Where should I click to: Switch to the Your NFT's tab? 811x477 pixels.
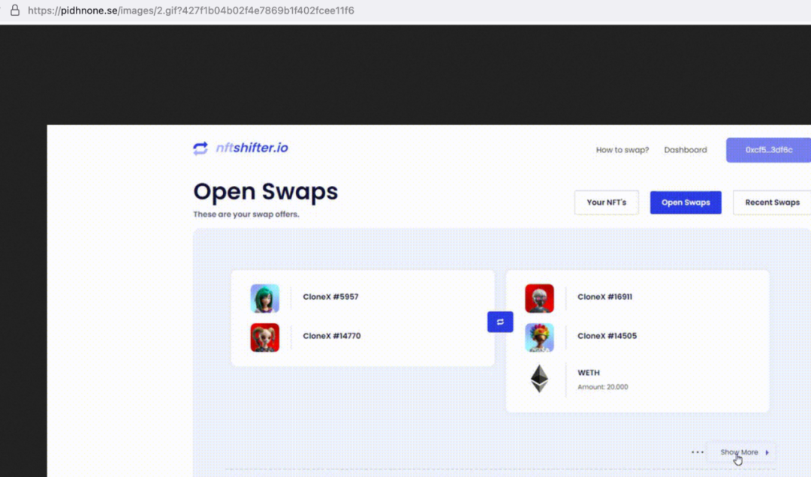tap(606, 202)
